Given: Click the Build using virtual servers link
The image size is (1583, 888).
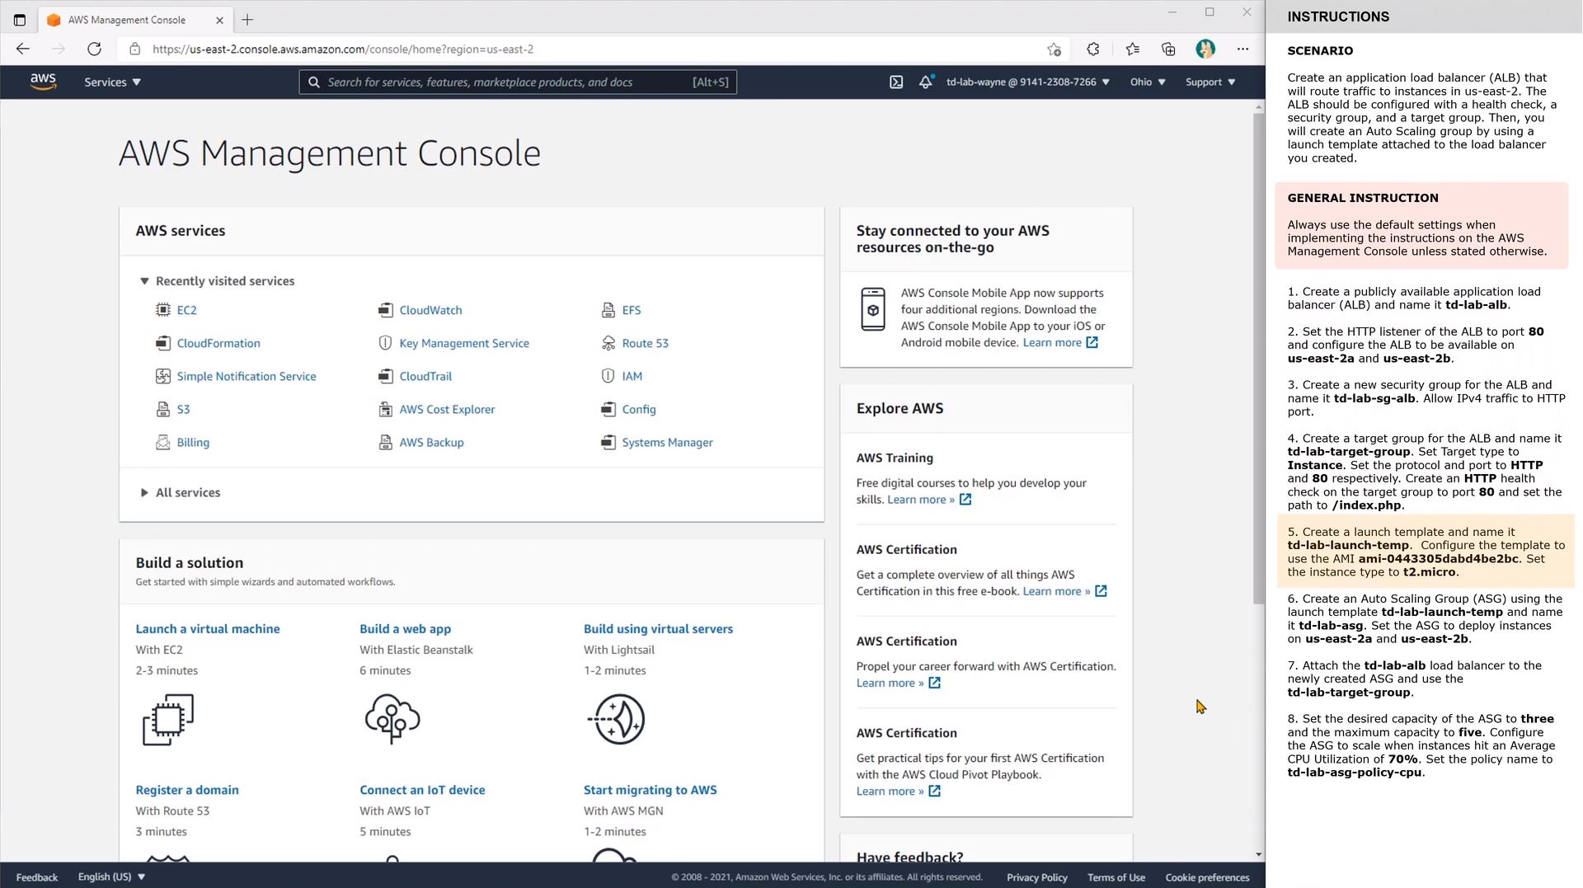Looking at the screenshot, I should coord(658,628).
